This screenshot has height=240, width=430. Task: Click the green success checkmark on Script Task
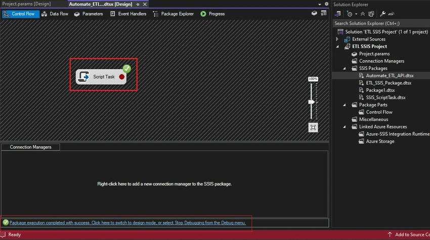pyautogui.click(x=126, y=69)
